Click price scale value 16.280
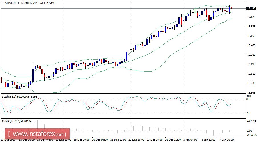257x143 pixels. point(251,55)
